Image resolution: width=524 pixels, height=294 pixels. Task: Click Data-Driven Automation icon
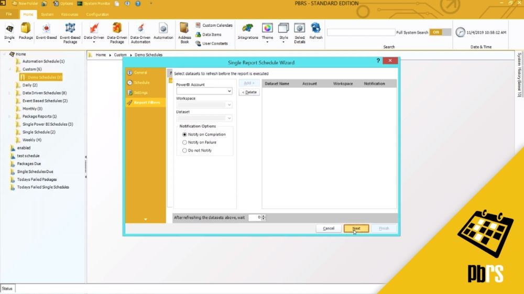point(140,33)
